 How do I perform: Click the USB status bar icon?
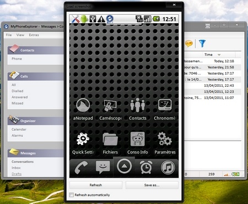point(93,19)
